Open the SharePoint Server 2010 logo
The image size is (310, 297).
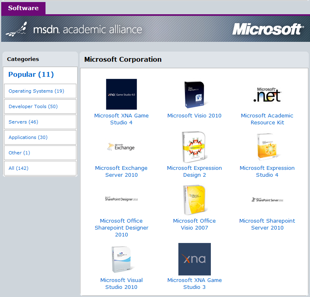pyautogui.click(x=267, y=200)
